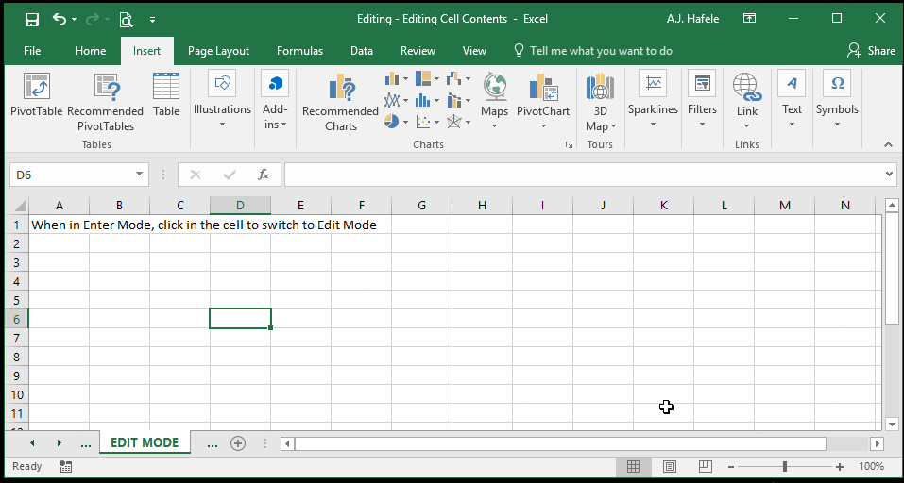Viewport: 904px width, 483px height.
Task: Open the Add-ins dropdown
Action: pyautogui.click(x=275, y=100)
